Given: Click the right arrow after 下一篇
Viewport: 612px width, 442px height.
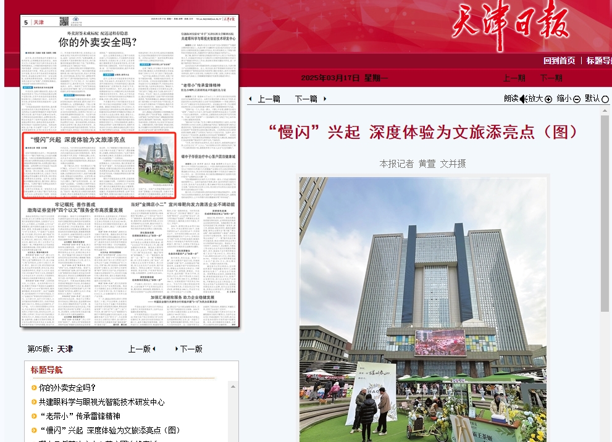Looking at the screenshot, I should click(325, 99).
